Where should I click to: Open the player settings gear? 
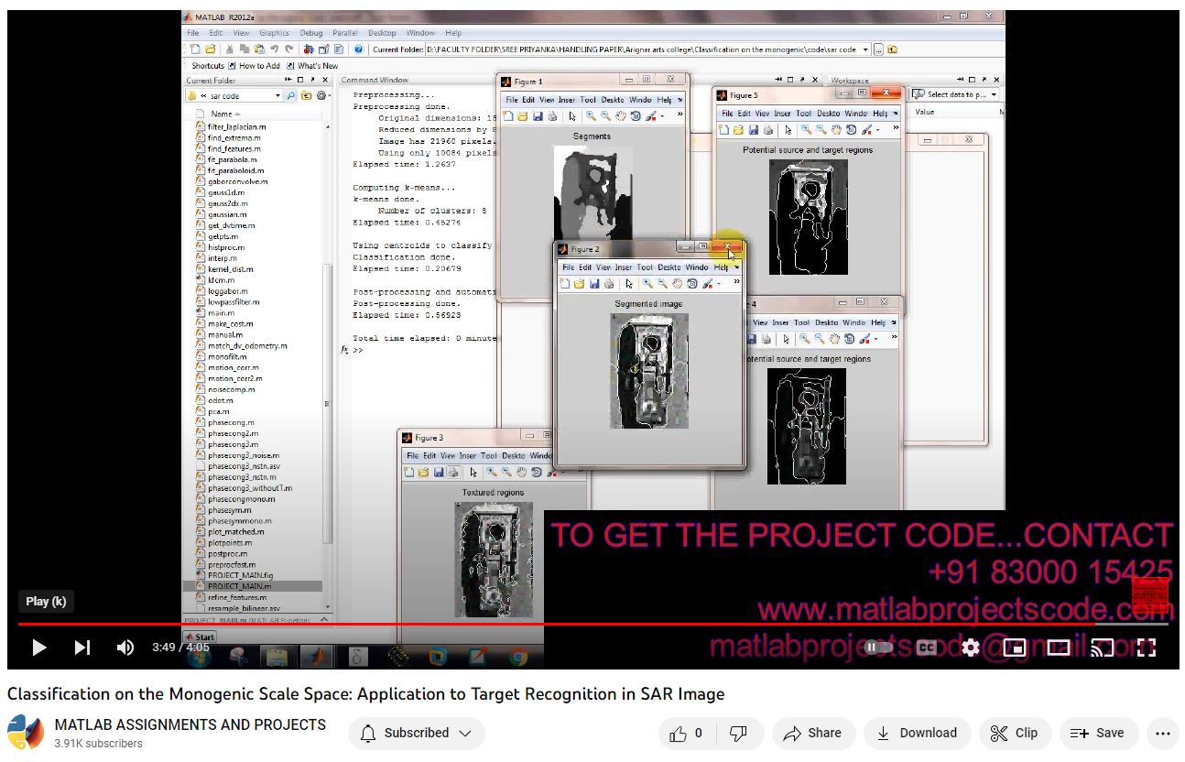[x=971, y=648]
